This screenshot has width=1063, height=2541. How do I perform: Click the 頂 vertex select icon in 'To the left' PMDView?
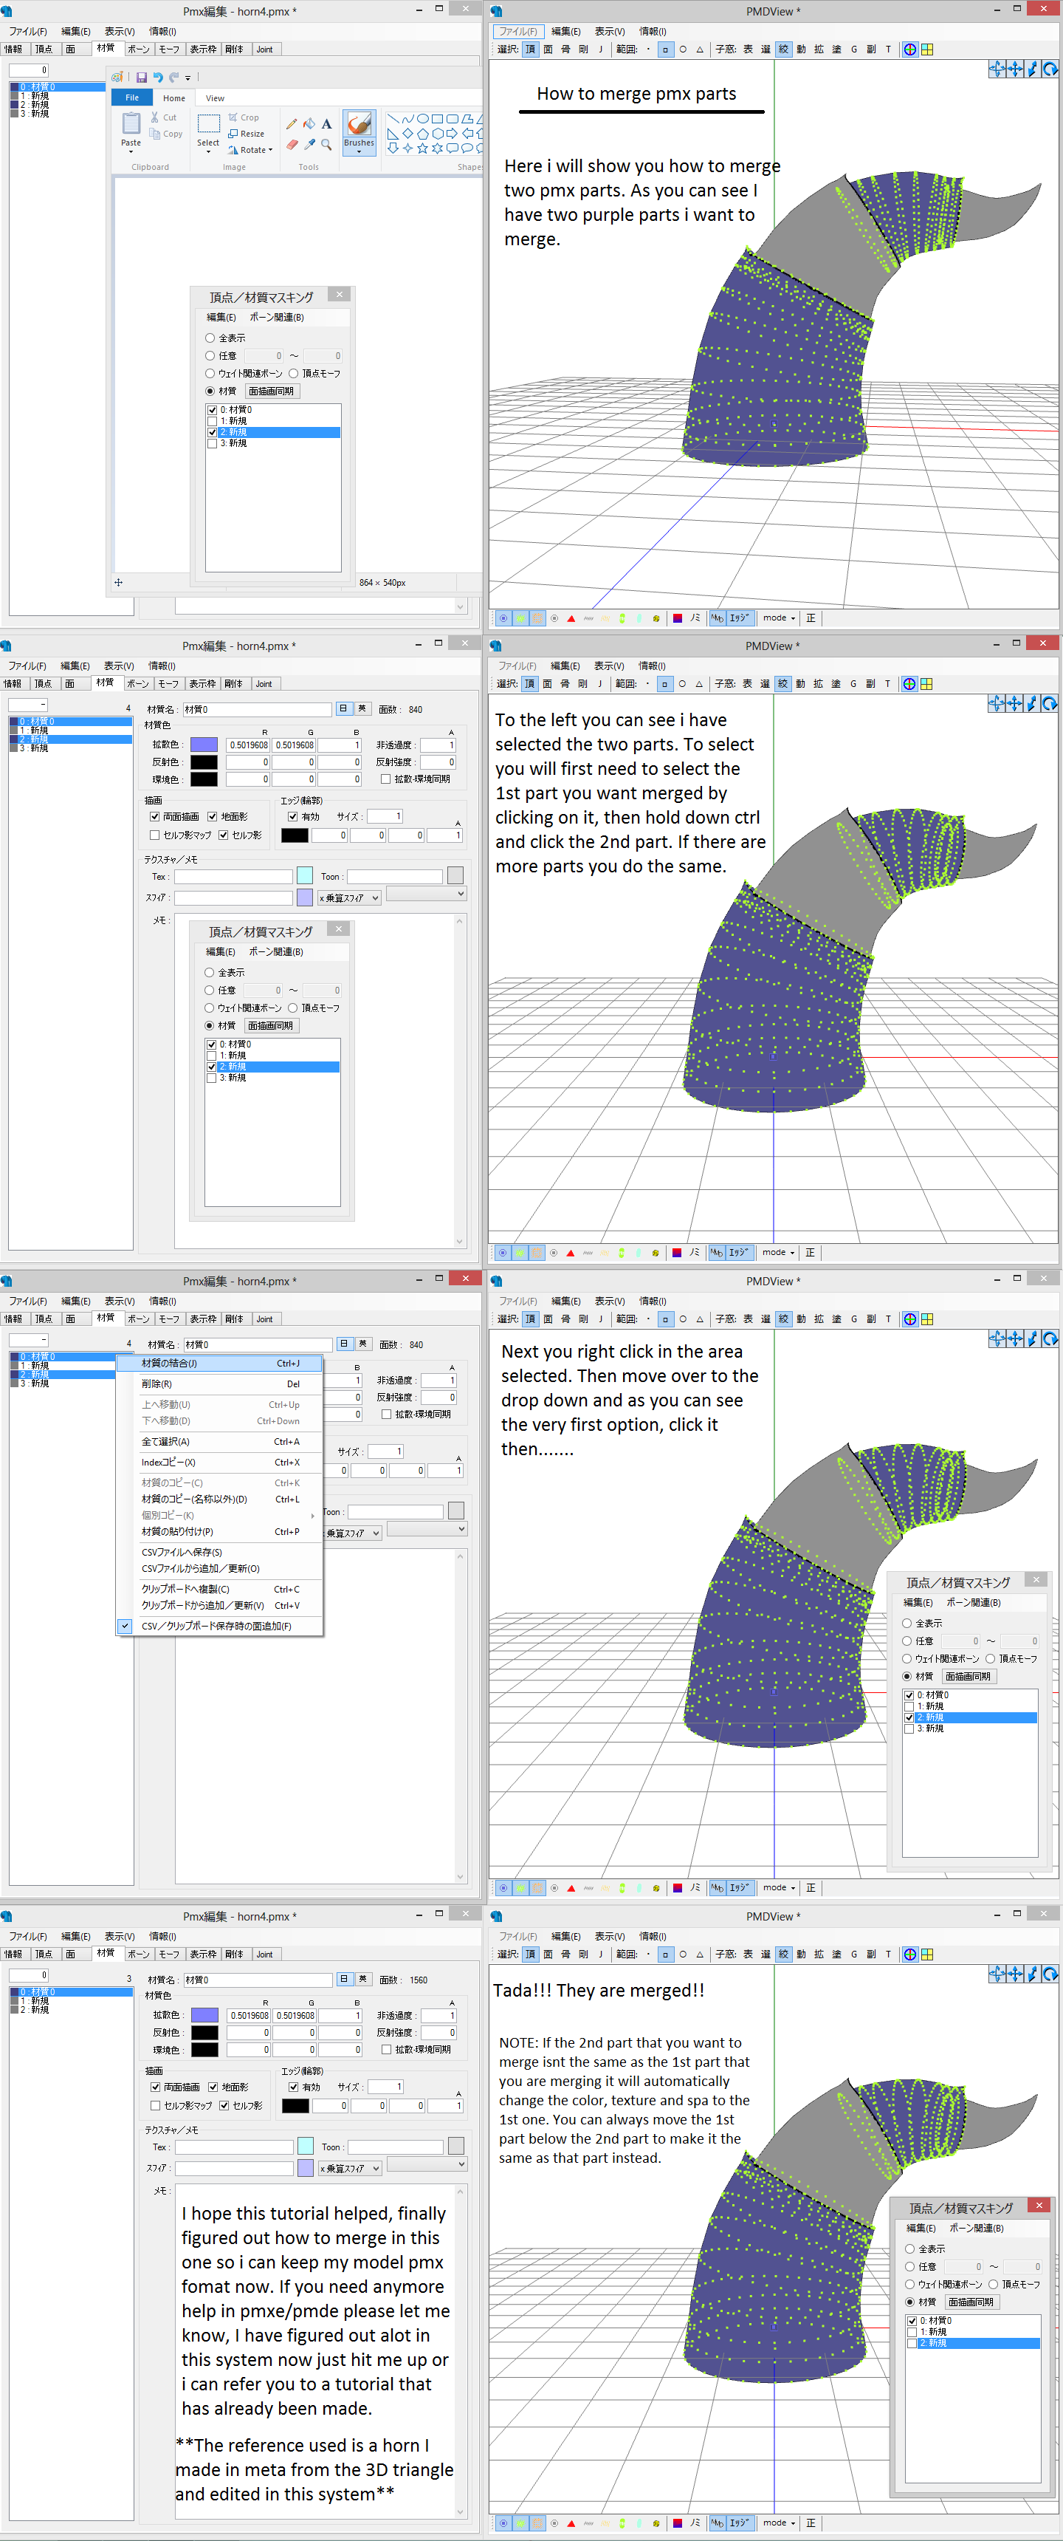[x=529, y=683]
